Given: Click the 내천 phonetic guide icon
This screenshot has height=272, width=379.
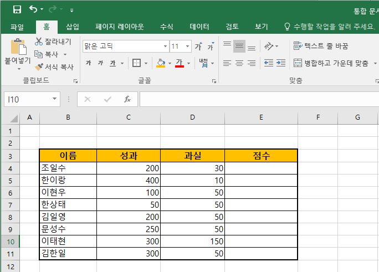Looking at the screenshot, I should tap(203, 63).
